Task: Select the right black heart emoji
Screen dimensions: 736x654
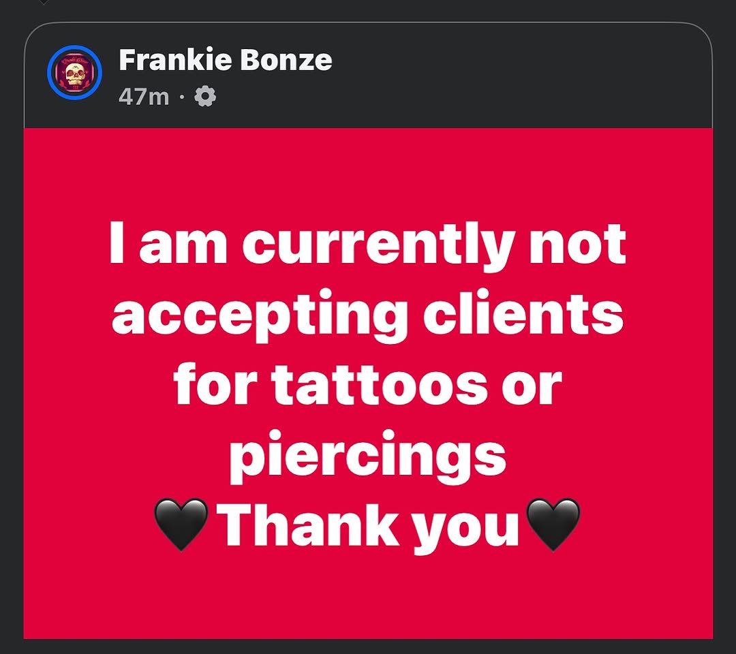Action: point(553,525)
